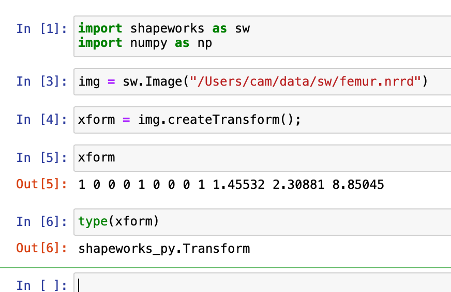The height and width of the screenshot is (292, 451).
Task: Click the shapeworks_py.Transform output text
Action: point(164,249)
